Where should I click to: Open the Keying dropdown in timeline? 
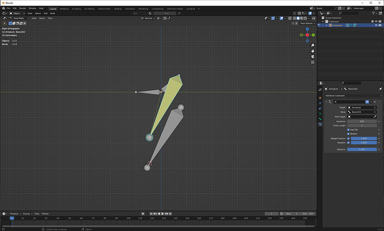coord(28,214)
